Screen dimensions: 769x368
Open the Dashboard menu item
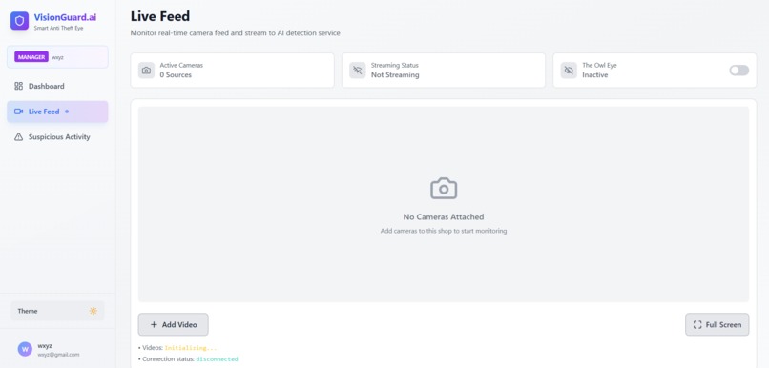coord(57,86)
